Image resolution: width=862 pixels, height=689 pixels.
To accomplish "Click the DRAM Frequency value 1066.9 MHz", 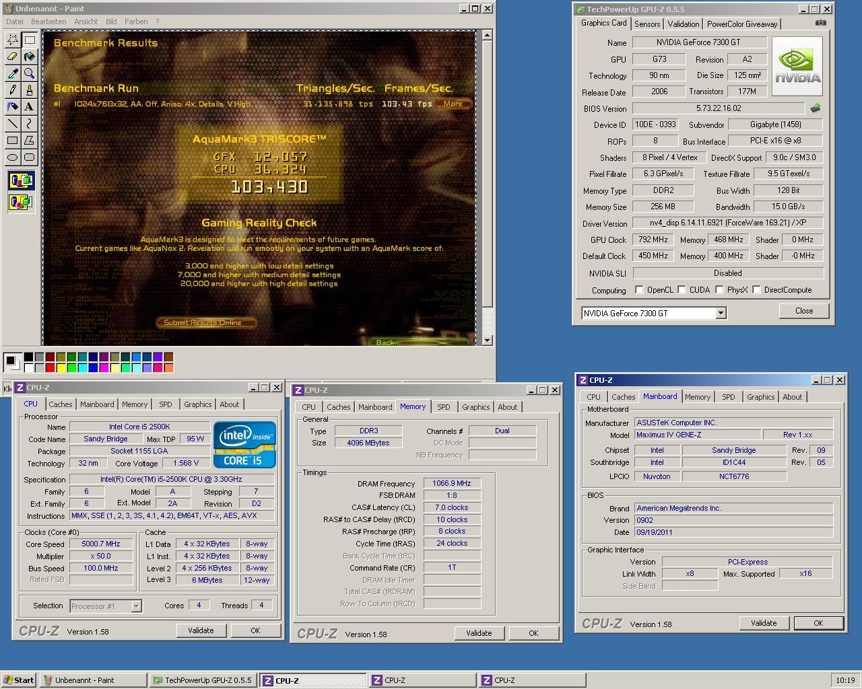I will [452, 483].
